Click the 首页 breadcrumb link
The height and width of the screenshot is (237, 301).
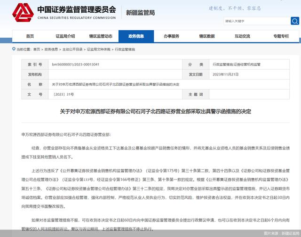click(37, 49)
